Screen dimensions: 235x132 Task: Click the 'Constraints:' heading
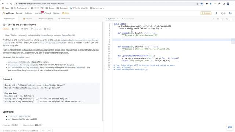pyautogui.click(x=8, y=112)
